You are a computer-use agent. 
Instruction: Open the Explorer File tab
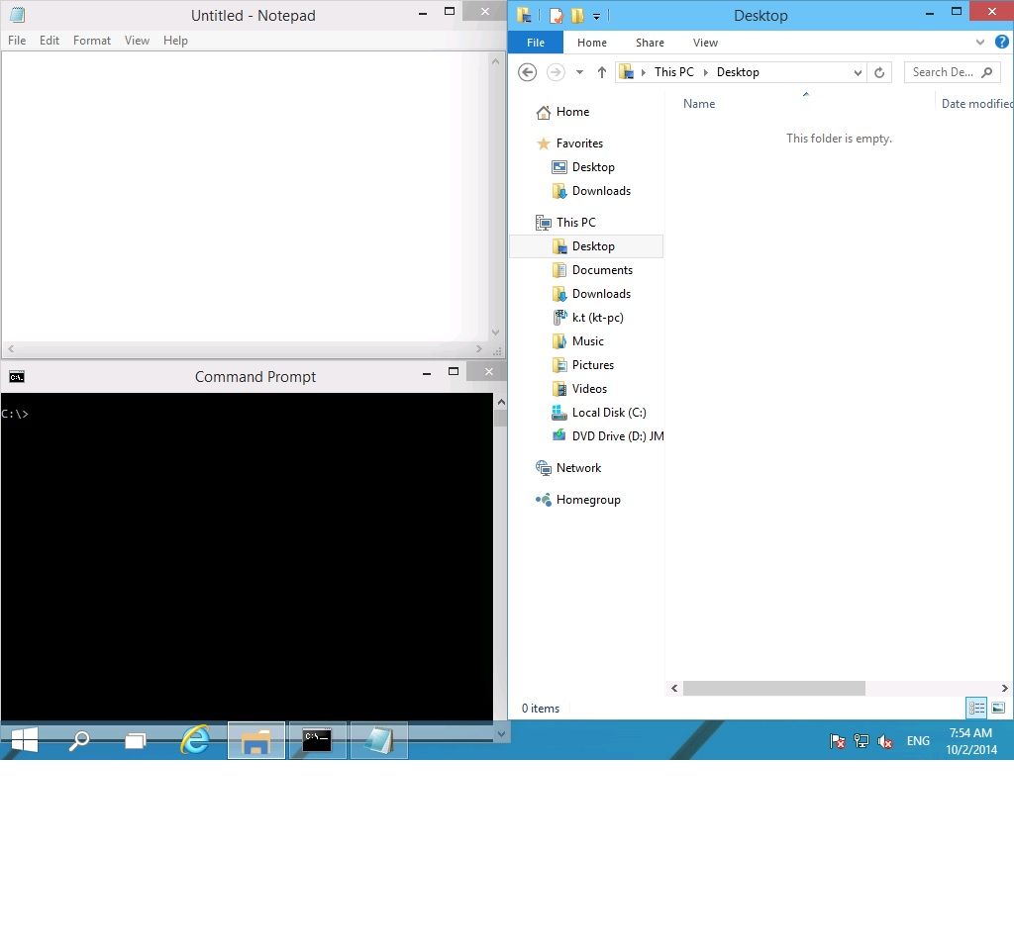pyautogui.click(x=536, y=43)
